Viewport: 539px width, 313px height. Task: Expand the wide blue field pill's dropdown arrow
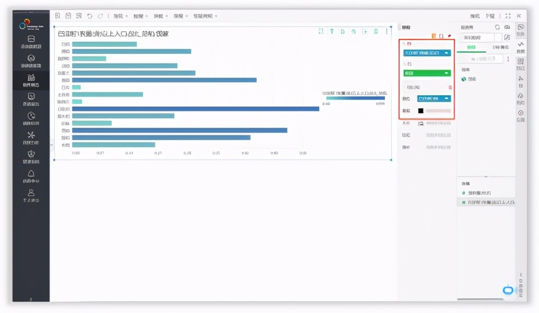click(x=446, y=53)
